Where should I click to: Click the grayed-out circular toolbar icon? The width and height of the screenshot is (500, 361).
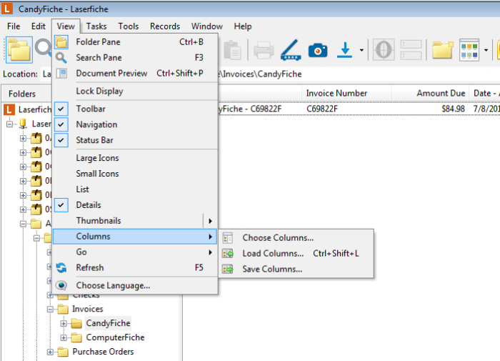pyautogui.click(x=384, y=50)
